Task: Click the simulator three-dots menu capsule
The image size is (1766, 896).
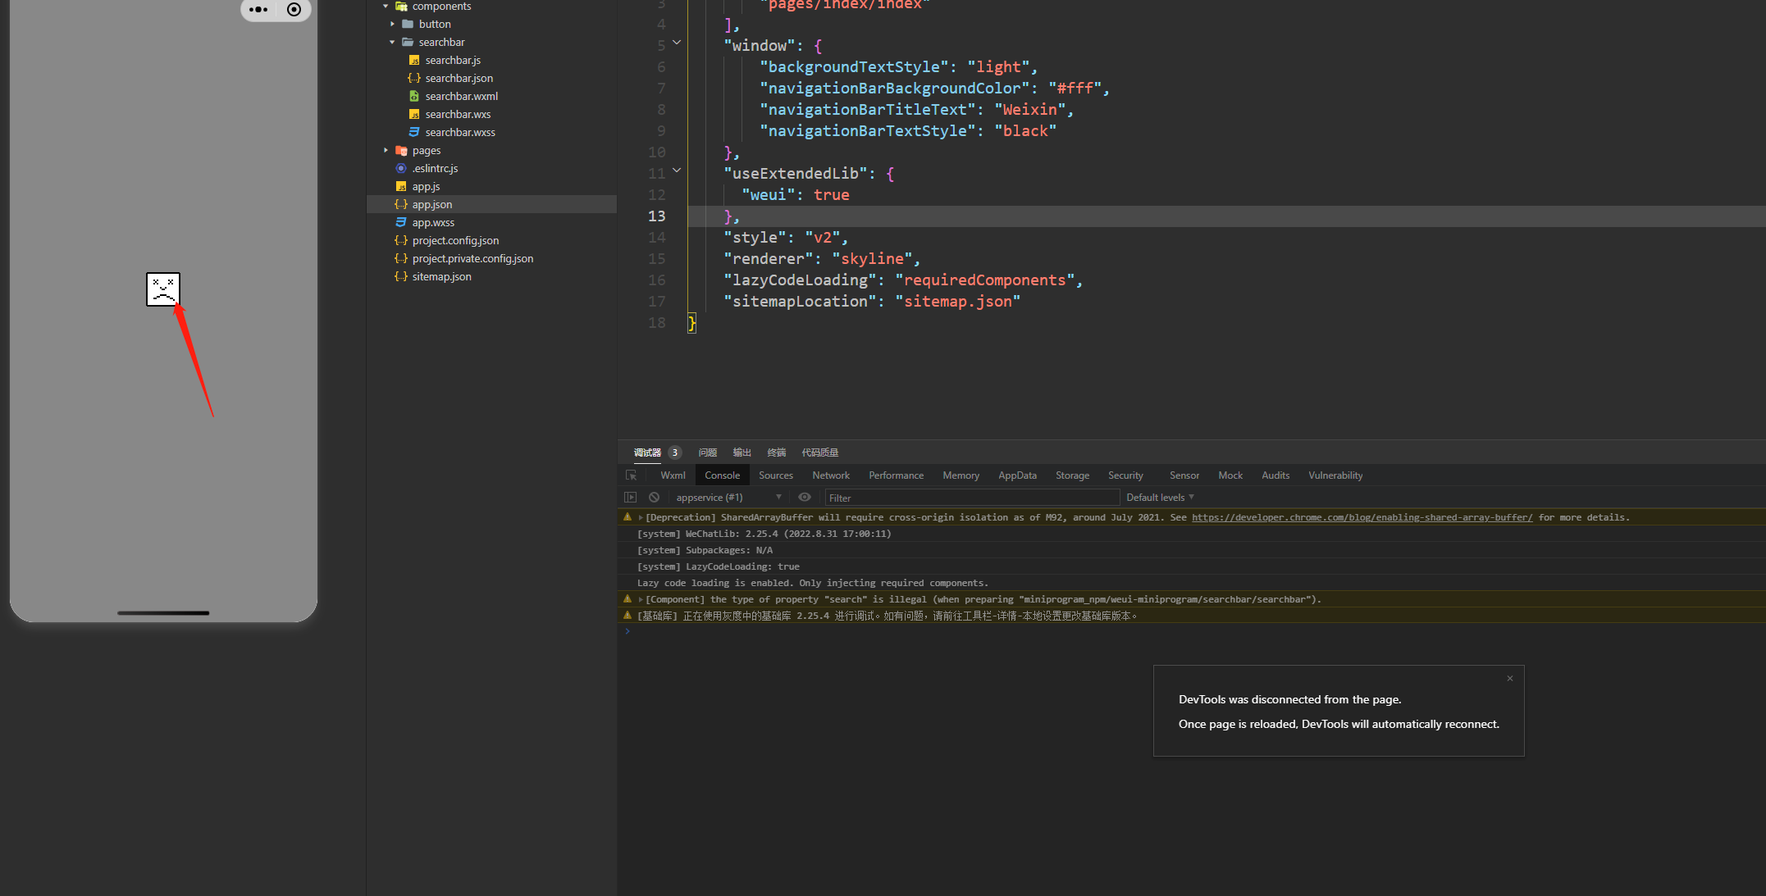Action: [x=258, y=10]
